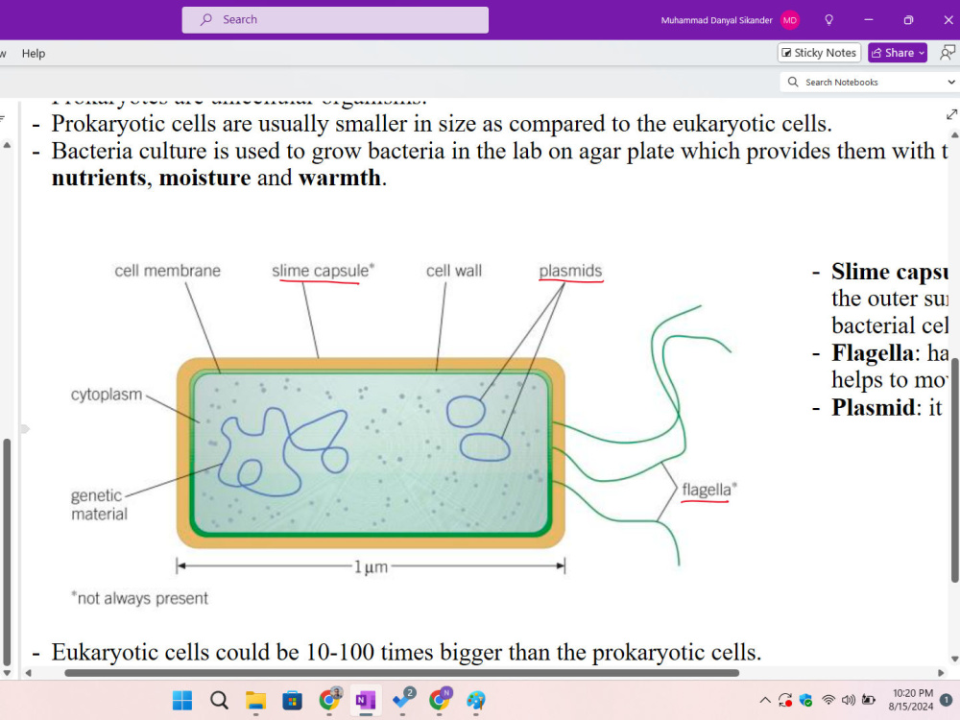
Task: Click the 'cell membrane' diagram label
Action: click(x=167, y=271)
